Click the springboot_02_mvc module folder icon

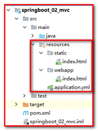pyautogui.click(x=18, y=11)
